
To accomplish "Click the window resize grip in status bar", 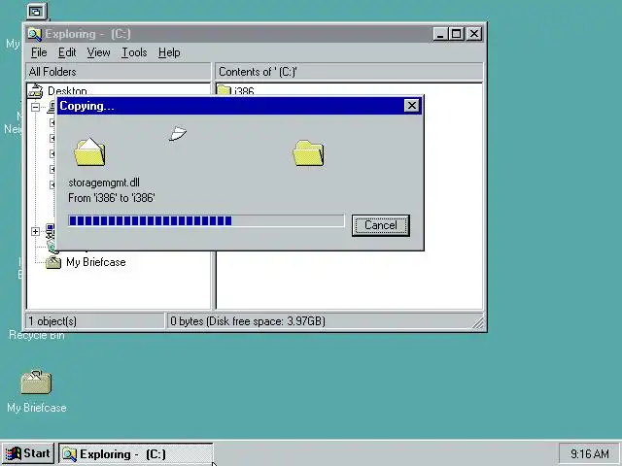I will tap(478, 323).
